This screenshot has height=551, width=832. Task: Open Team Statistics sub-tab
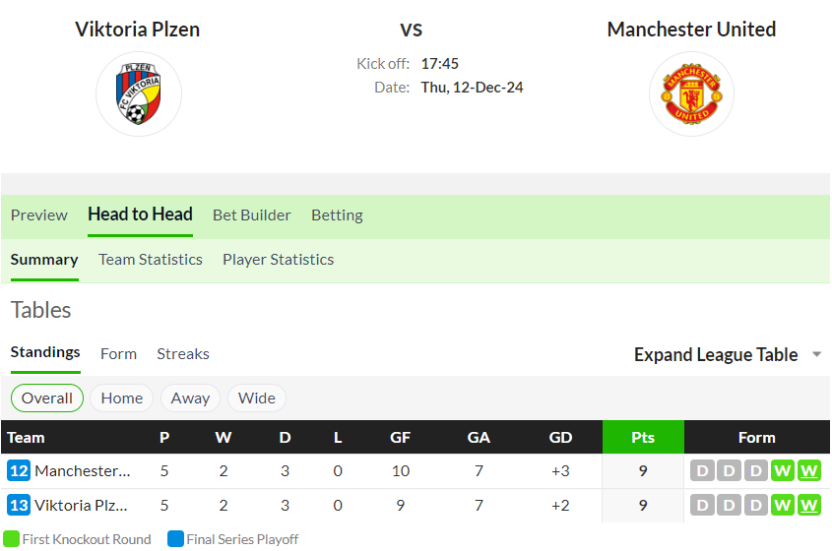(x=151, y=260)
